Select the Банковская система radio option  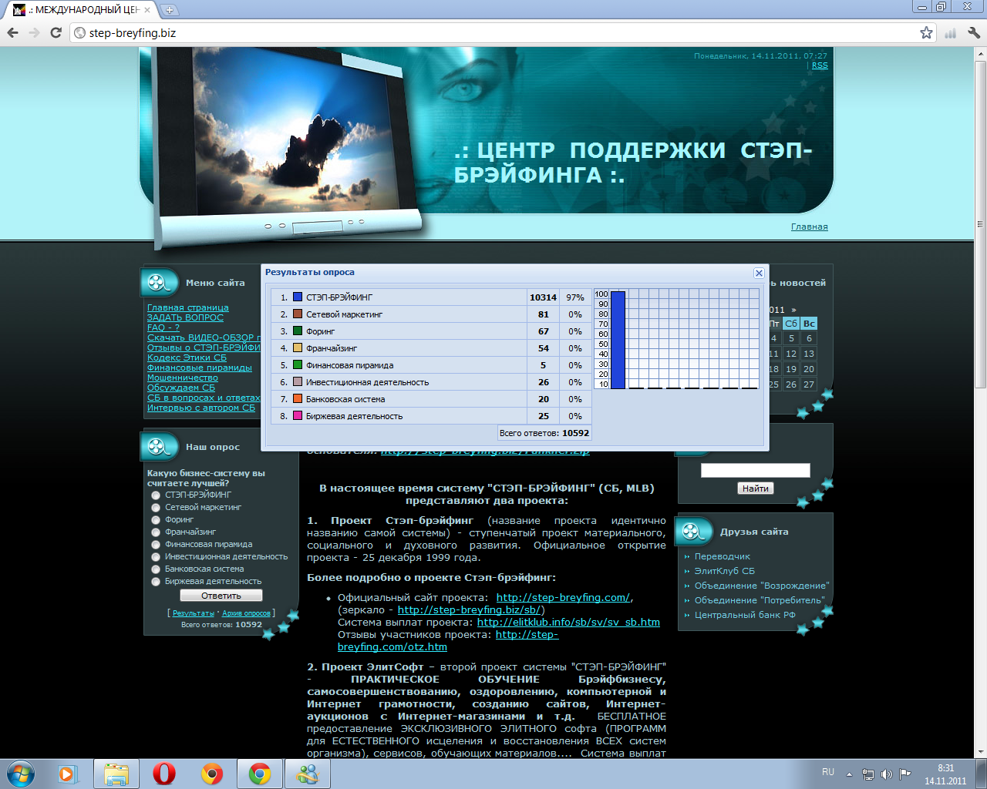coord(156,569)
